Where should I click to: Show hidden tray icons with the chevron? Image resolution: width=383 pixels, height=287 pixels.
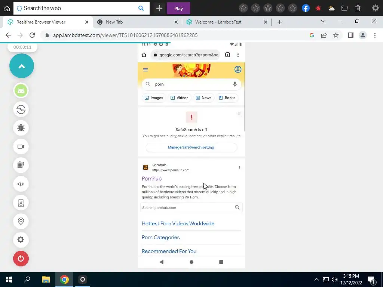click(316, 280)
